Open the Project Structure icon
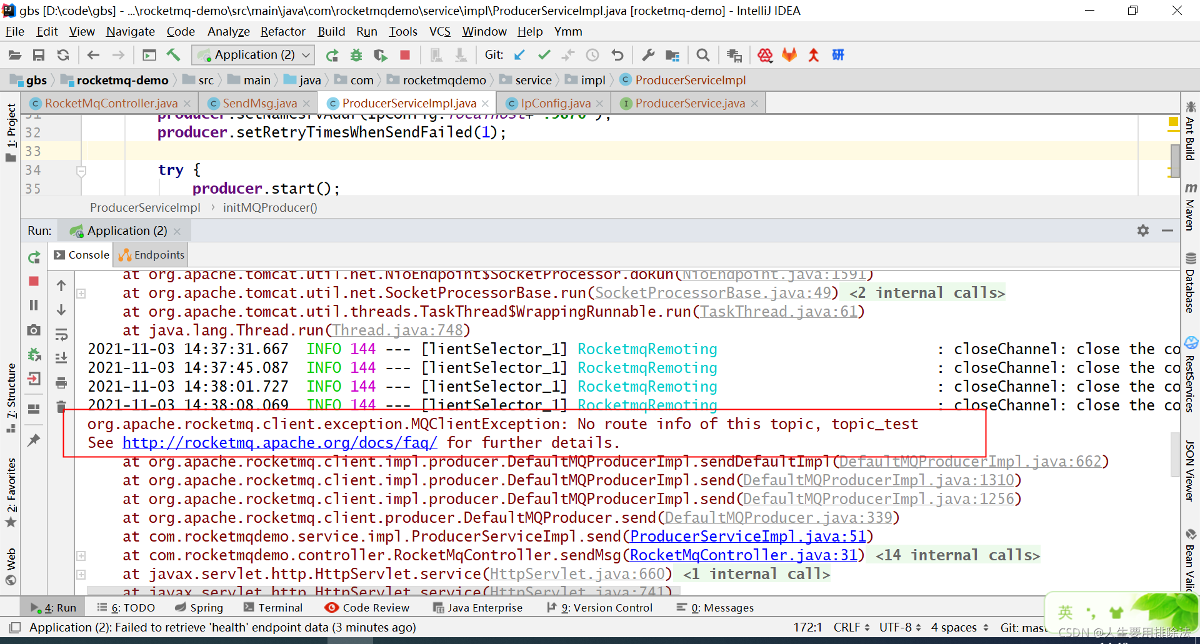1200x644 pixels. pyautogui.click(x=672, y=55)
